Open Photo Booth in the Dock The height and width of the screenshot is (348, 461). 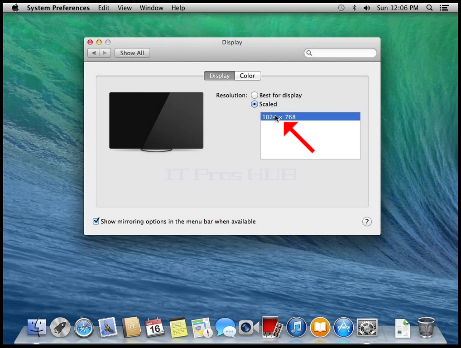(272, 327)
